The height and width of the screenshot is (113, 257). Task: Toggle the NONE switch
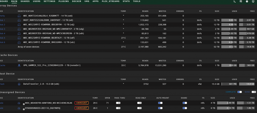coord(254,92)
